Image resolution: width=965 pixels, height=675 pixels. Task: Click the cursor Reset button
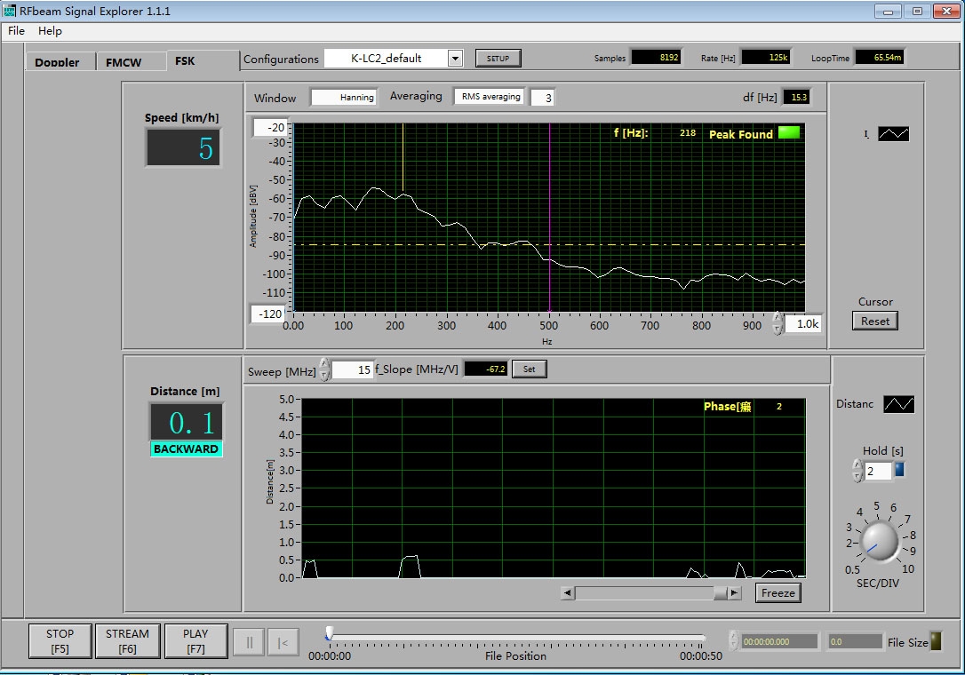pyautogui.click(x=875, y=321)
